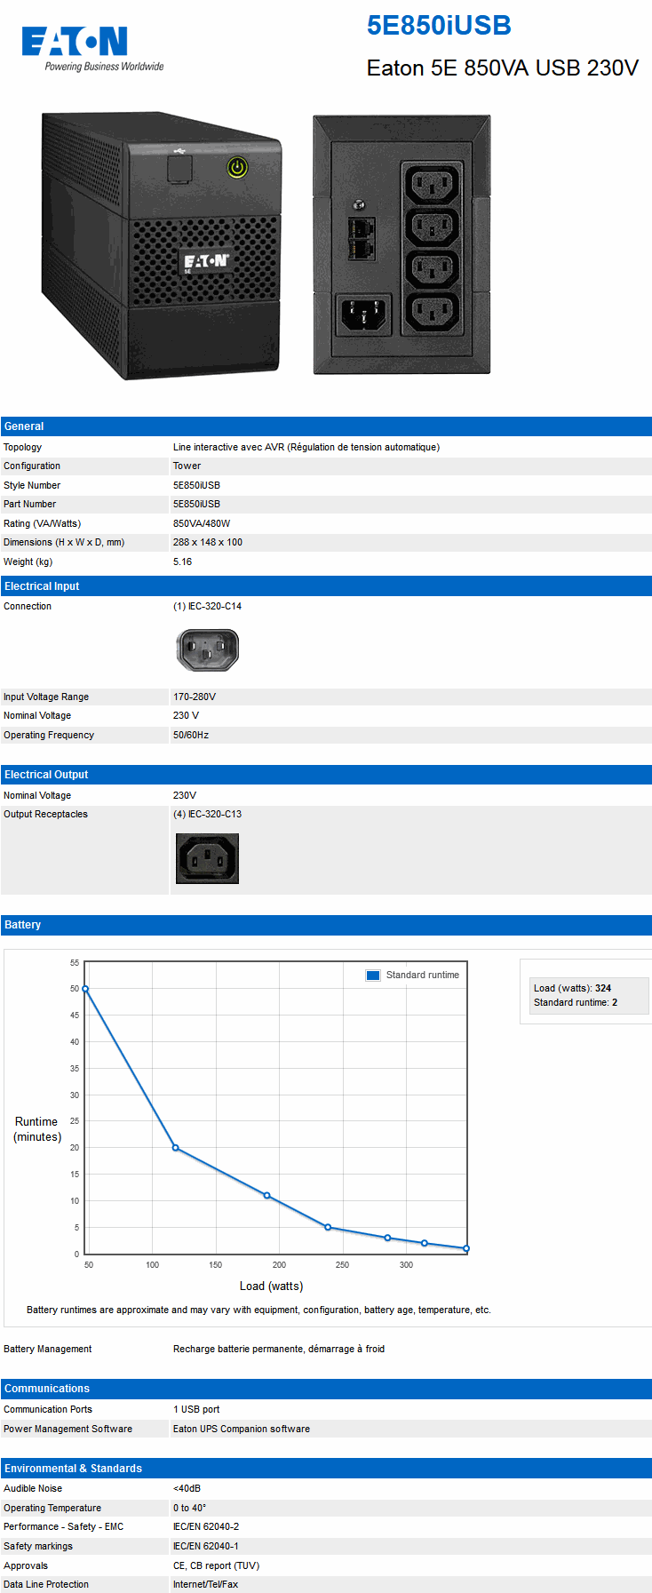Select the operating temperature '0 to 40°'

189,1508
